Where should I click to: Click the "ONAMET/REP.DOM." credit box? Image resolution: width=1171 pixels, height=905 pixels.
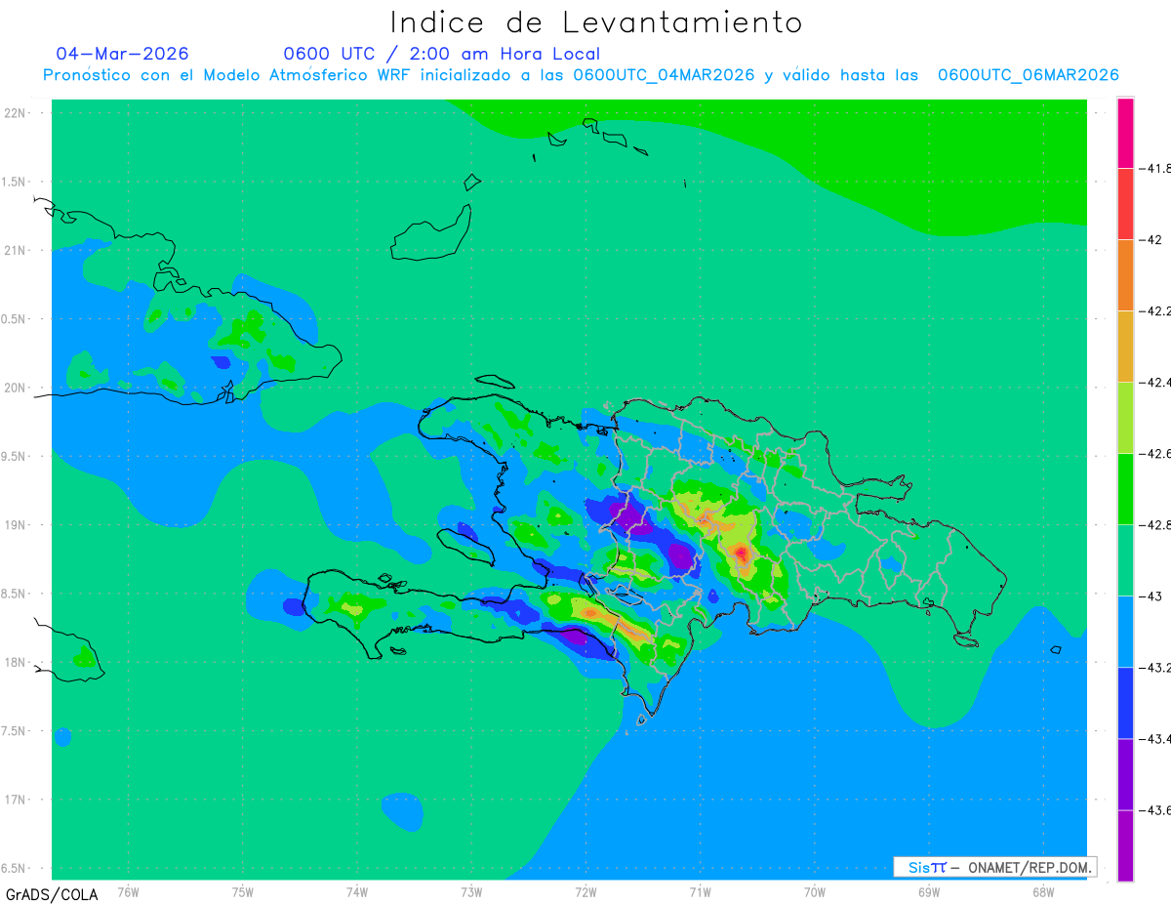[x=994, y=867]
